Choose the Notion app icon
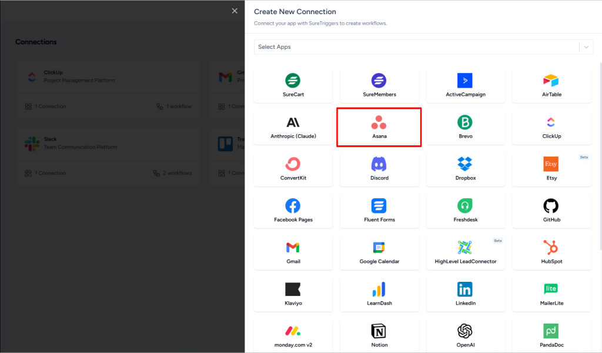The height and width of the screenshot is (353, 602). pyautogui.click(x=379, y=331)
